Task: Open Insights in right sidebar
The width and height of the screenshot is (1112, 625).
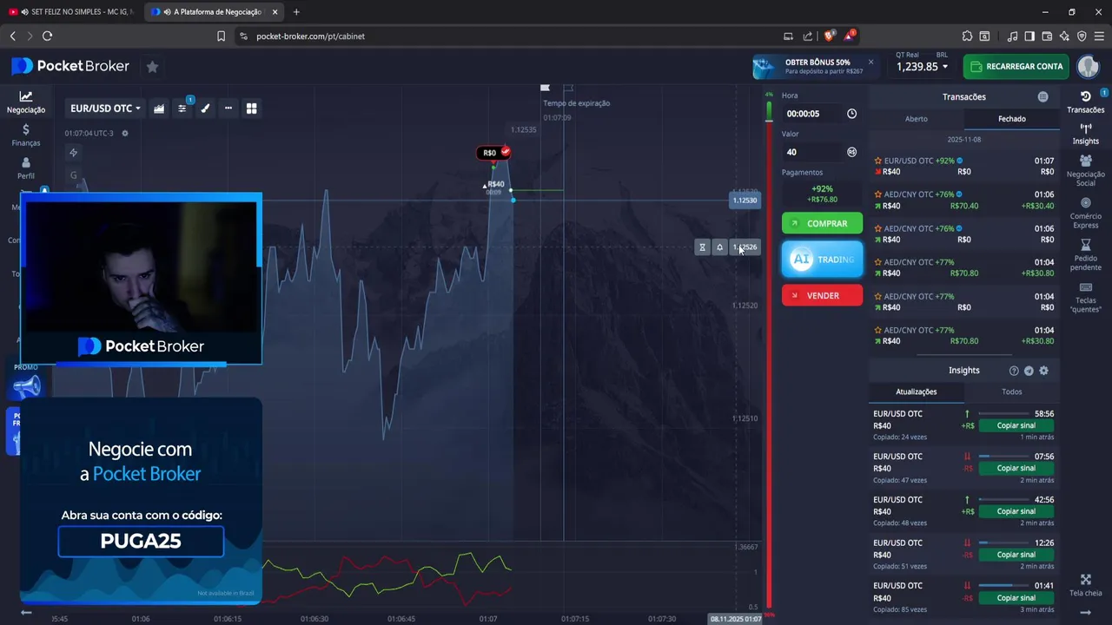Action: click(1086, 134)
